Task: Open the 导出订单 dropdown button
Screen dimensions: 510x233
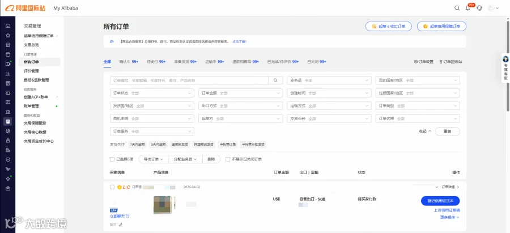Action: [154, 159]
